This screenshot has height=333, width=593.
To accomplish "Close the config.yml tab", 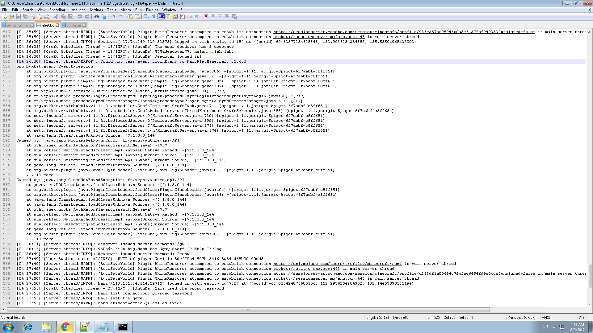I will pyautogui.click(x=84, y=25).
